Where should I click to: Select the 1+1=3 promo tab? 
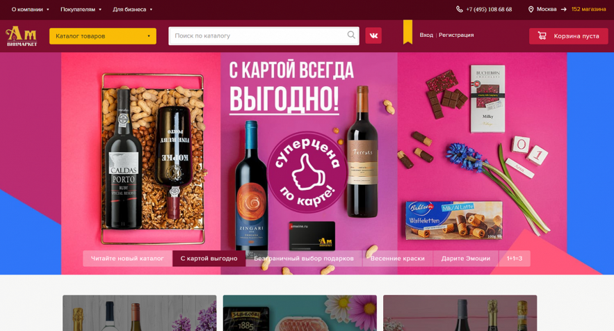[515, 259]
